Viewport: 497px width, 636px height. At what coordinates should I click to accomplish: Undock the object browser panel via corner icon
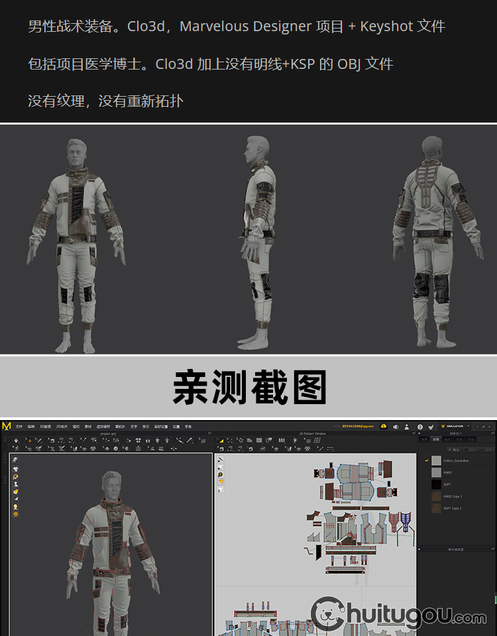492,433
